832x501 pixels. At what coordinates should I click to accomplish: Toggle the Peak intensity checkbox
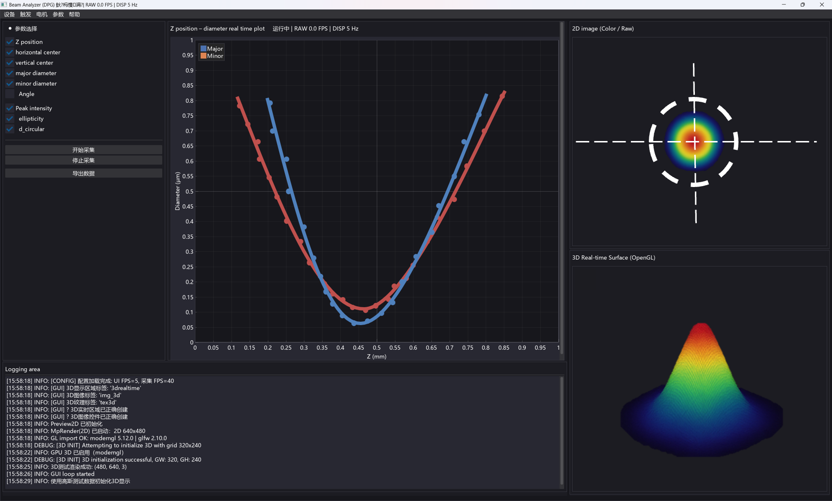10,108
